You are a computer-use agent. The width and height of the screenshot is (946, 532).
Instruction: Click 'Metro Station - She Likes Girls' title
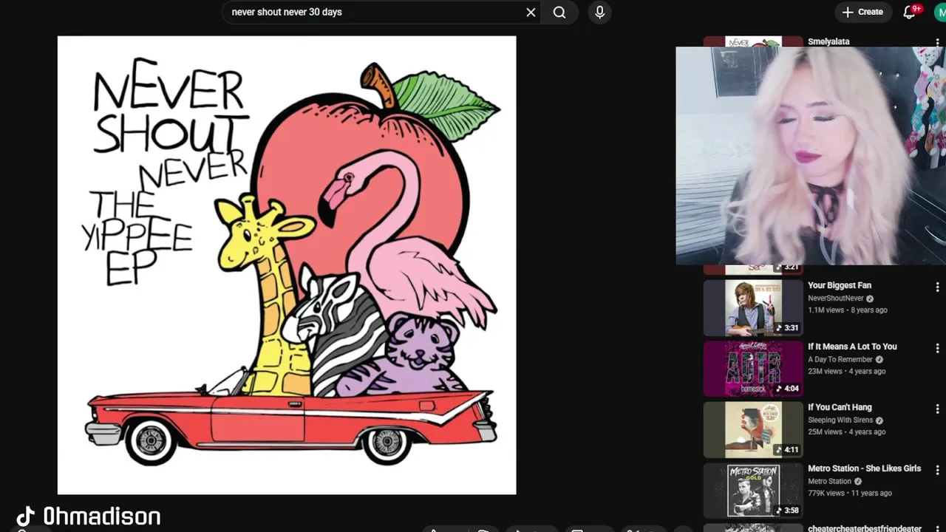coord(864,468)
